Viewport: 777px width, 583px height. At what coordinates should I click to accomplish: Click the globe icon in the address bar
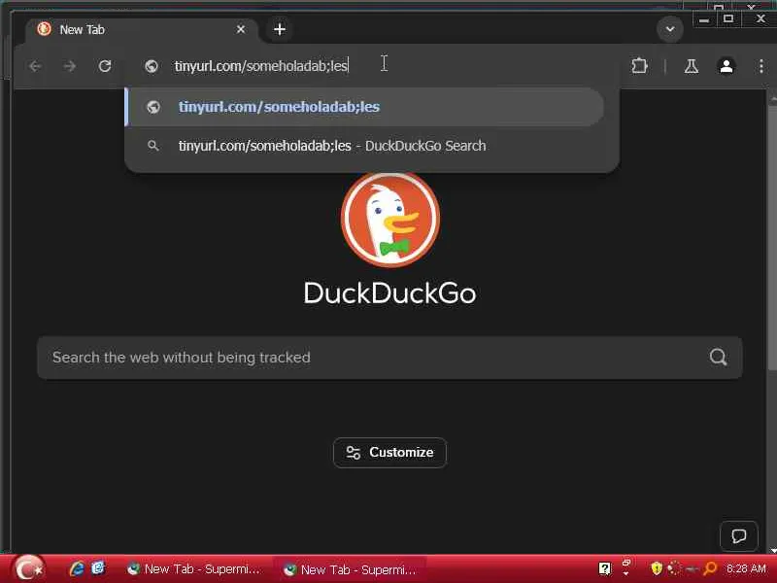click(152, 66)
